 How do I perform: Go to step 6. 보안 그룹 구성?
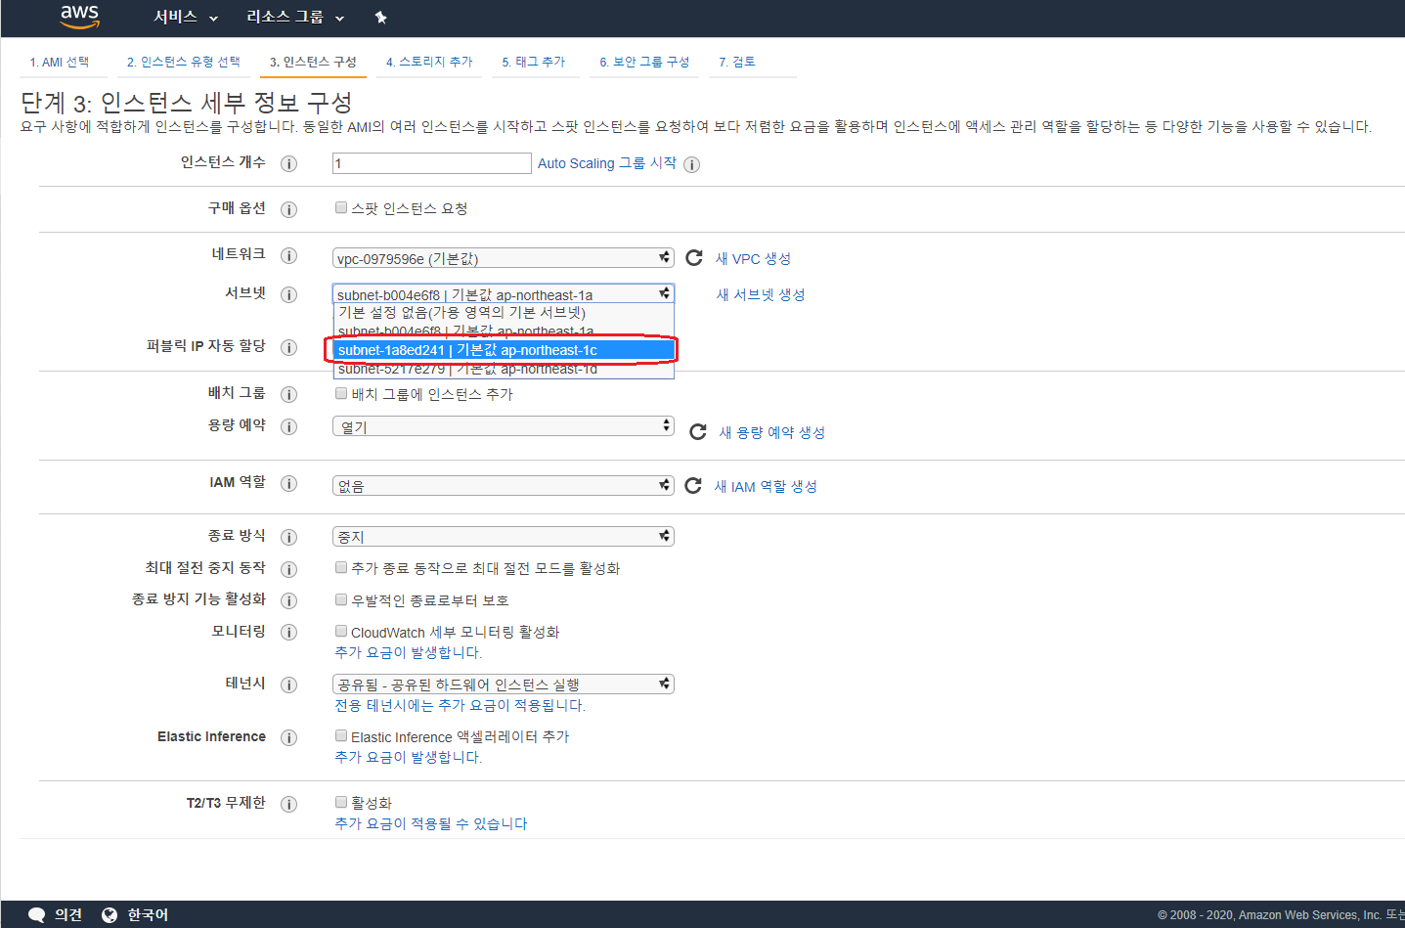[x=644, y=62]
